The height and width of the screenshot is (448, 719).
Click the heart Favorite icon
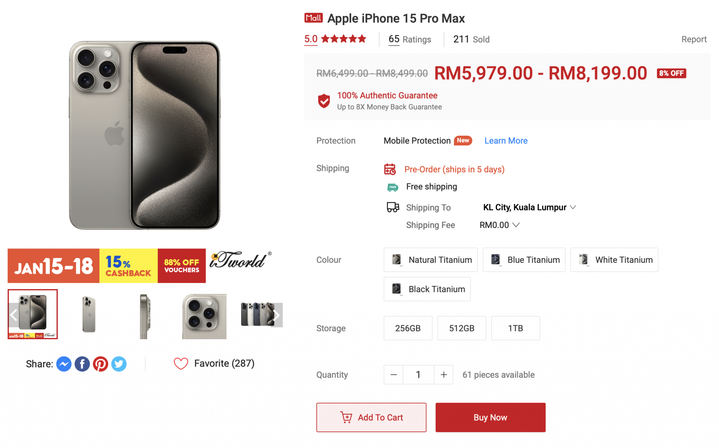[x=181, y=364]
